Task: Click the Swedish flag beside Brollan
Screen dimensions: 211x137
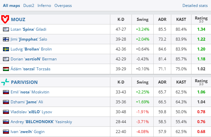Action: (x=6, y=49)
